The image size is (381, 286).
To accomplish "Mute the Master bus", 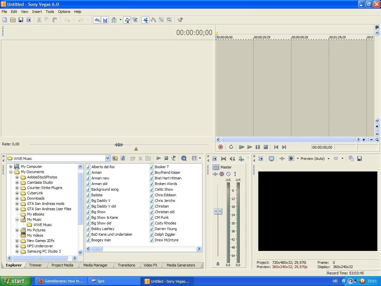I will click(x=229, y=174).
